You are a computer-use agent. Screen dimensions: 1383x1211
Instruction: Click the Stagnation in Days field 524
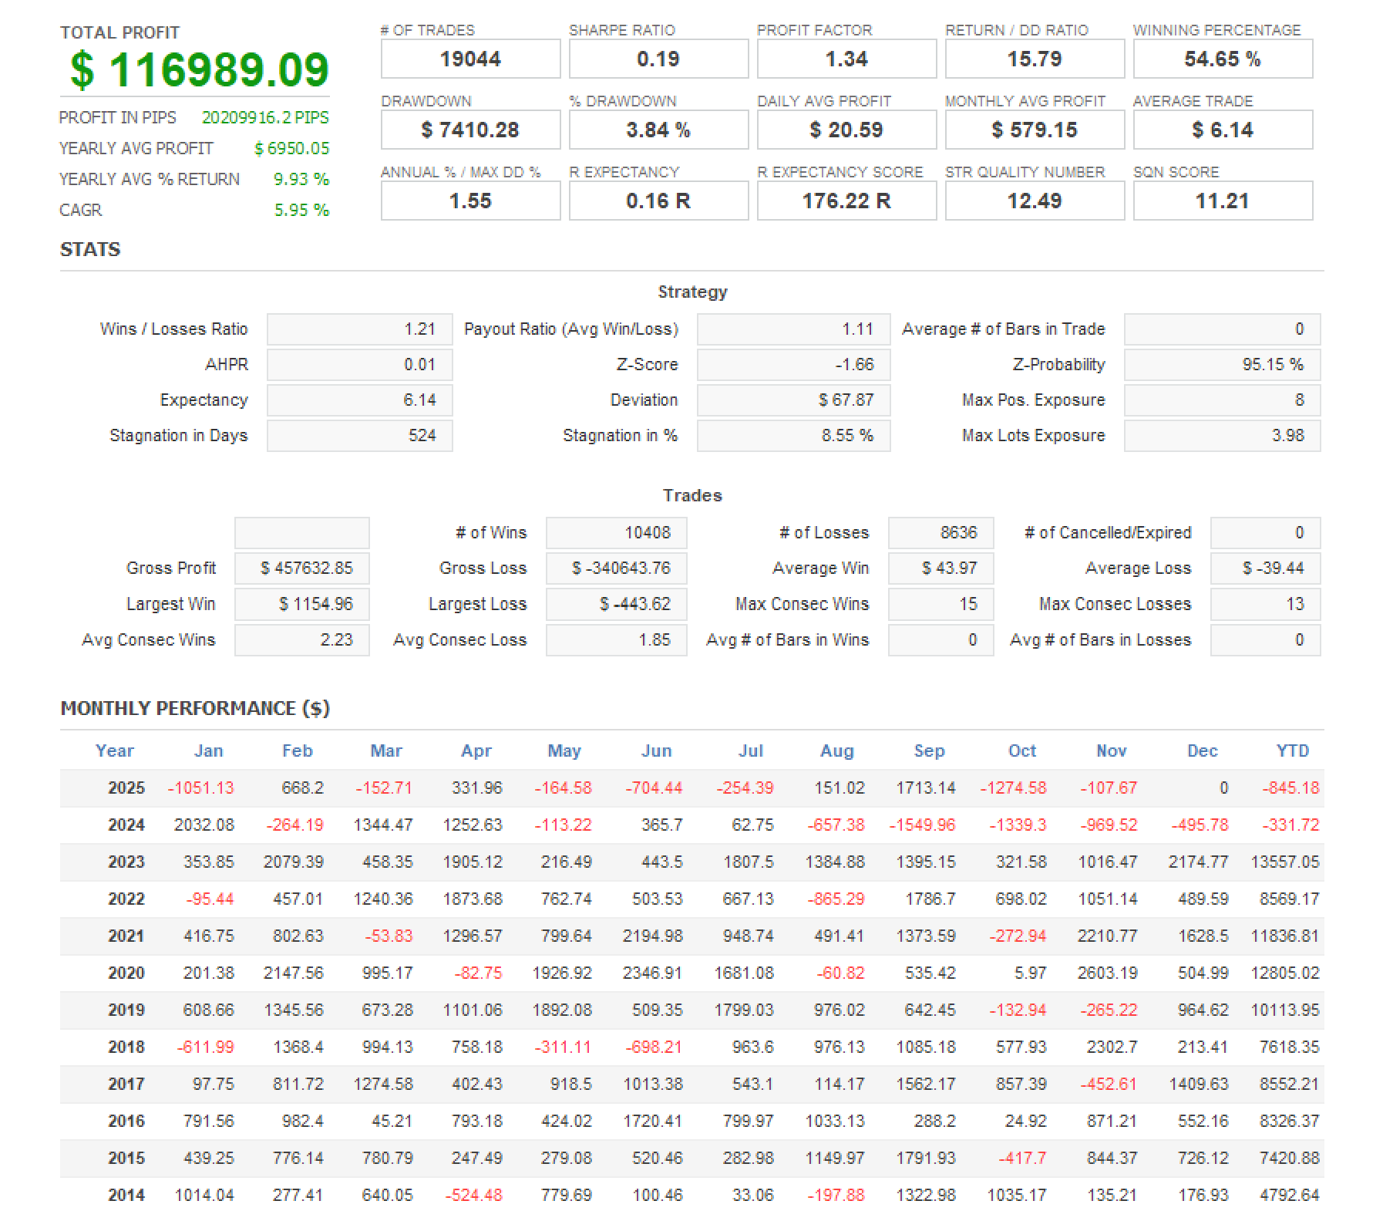(x=359, y=436)
